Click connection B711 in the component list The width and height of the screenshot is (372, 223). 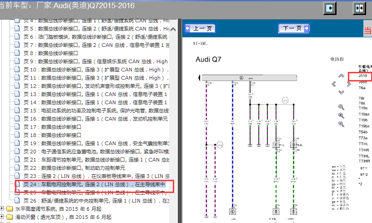pyautogui.click(x=364, y=168)
